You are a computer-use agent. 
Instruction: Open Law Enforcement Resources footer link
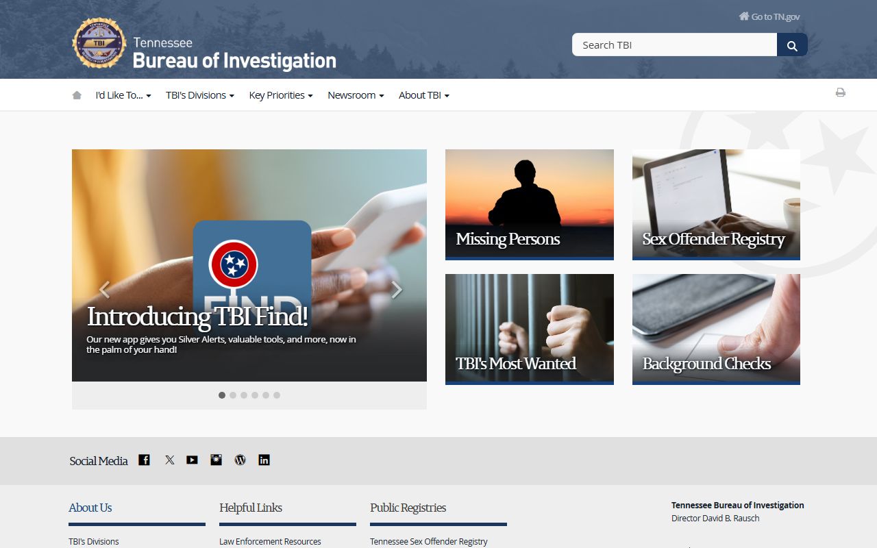(x=270, y=541)
